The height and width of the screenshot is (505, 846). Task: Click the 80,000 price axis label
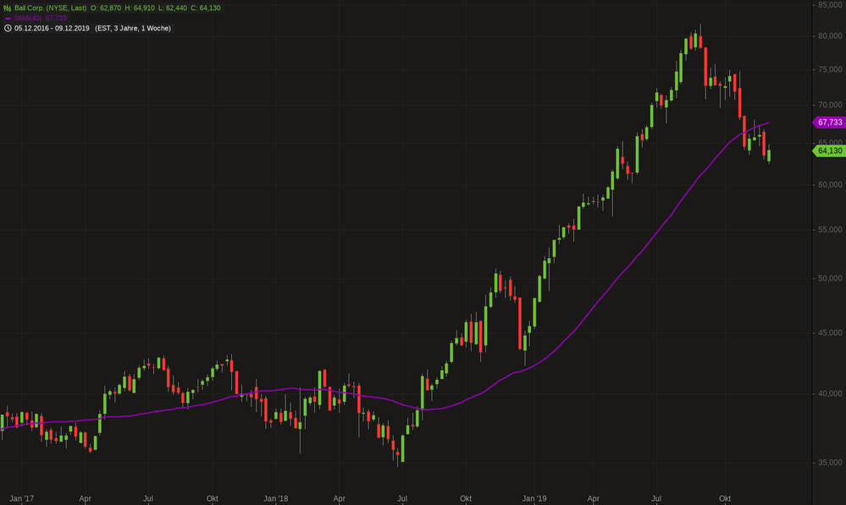tap(830, 36)
